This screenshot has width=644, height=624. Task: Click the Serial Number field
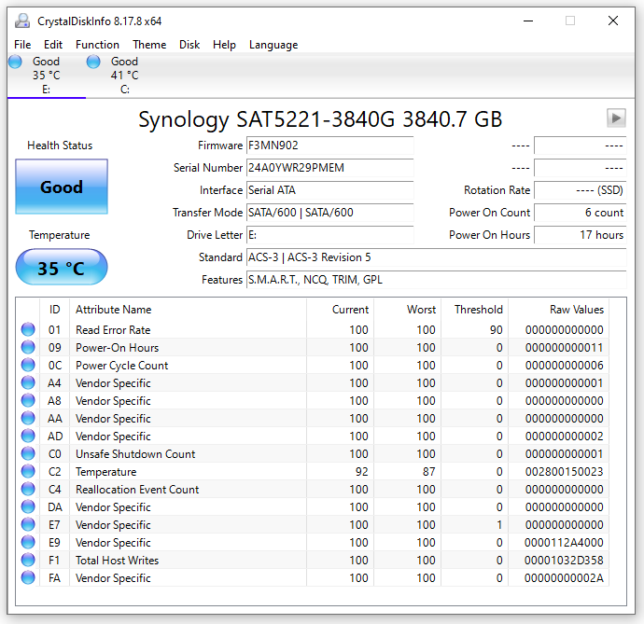(x=329, y=168)
